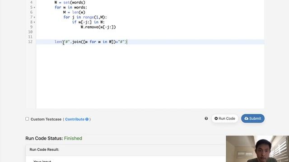
Task: Click the Run Code button
Action: (225, 118)
